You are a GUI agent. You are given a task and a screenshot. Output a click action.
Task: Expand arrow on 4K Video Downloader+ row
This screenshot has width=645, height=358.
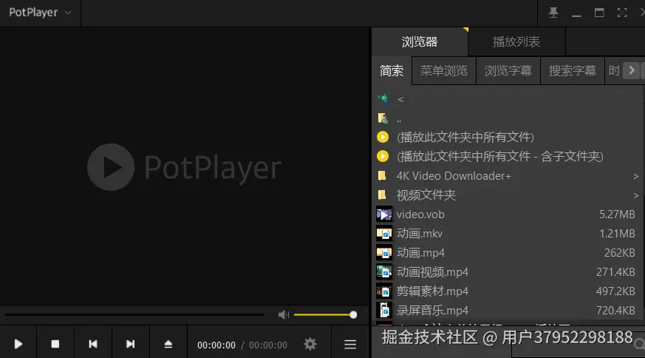point(636,176)
